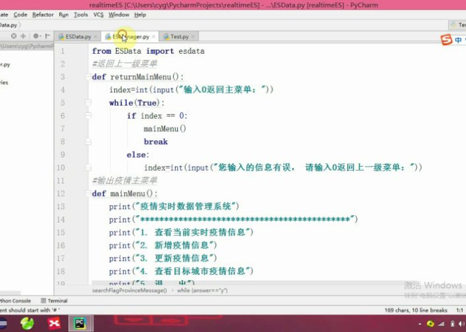Open the green leaf app in taskbar

point(27,323)
